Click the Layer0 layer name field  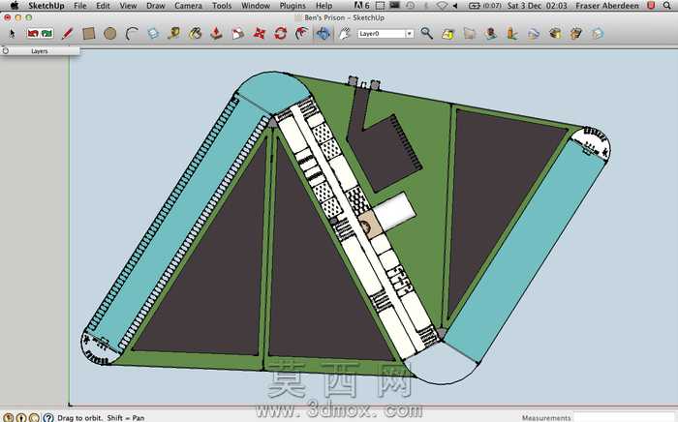[382, 34]
